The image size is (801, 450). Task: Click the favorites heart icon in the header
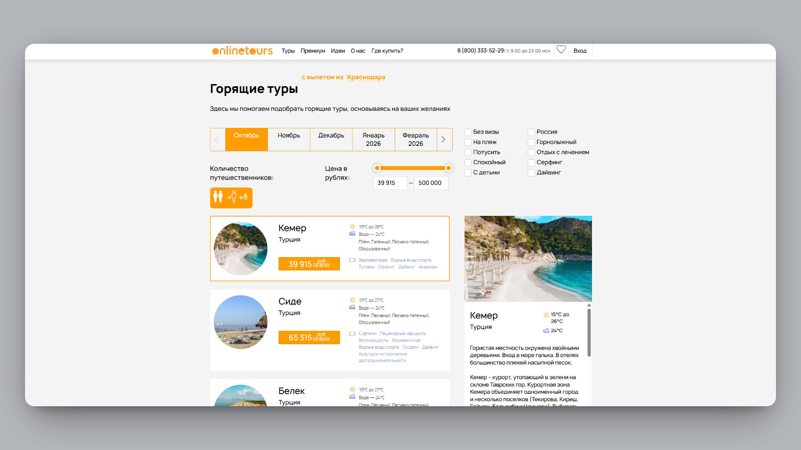tap(561, 49)
